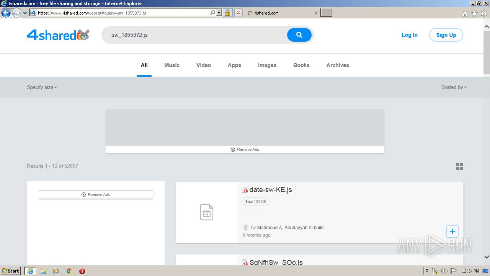Select the Video category tab
The width and height of the screenshot is (490, 276).
coord(204,65)
